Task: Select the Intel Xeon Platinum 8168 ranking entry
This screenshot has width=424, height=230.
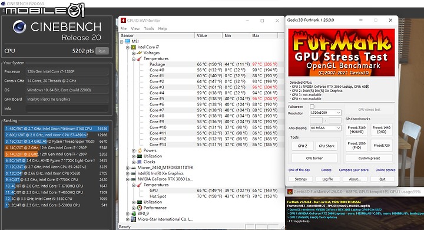Action: pos(57,129)
